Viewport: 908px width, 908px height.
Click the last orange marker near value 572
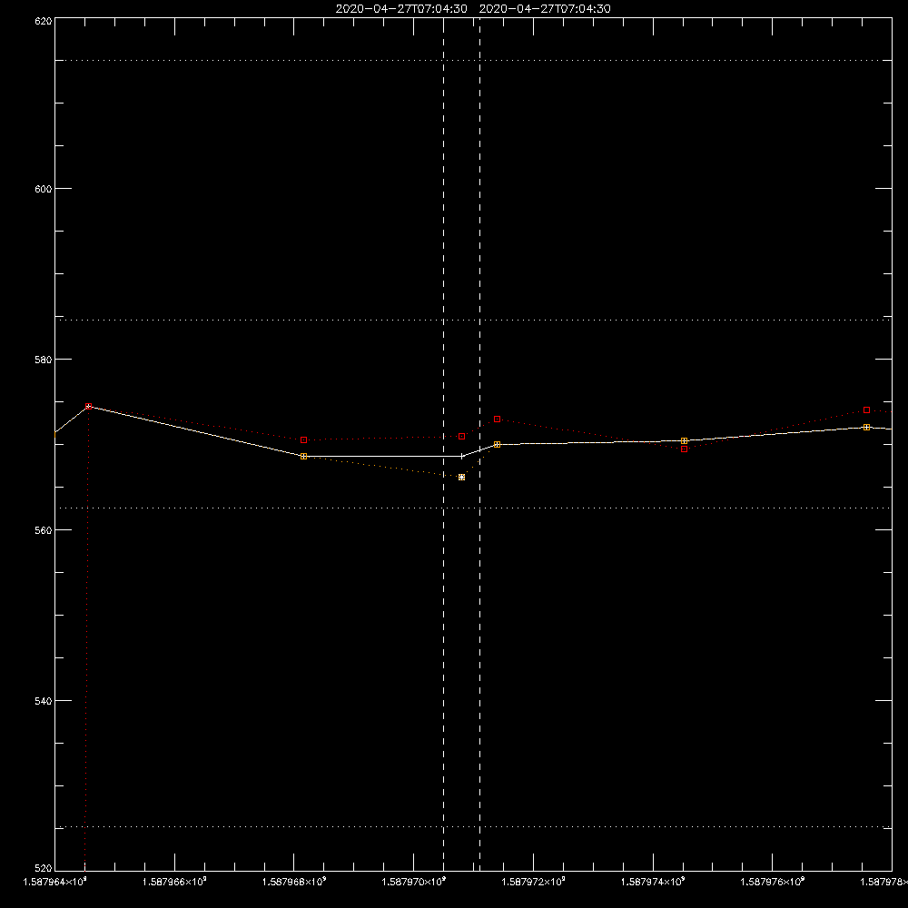[x=866, y=427]
